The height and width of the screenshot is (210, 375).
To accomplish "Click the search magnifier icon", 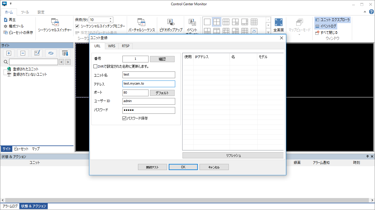I will tap(6, 62).
